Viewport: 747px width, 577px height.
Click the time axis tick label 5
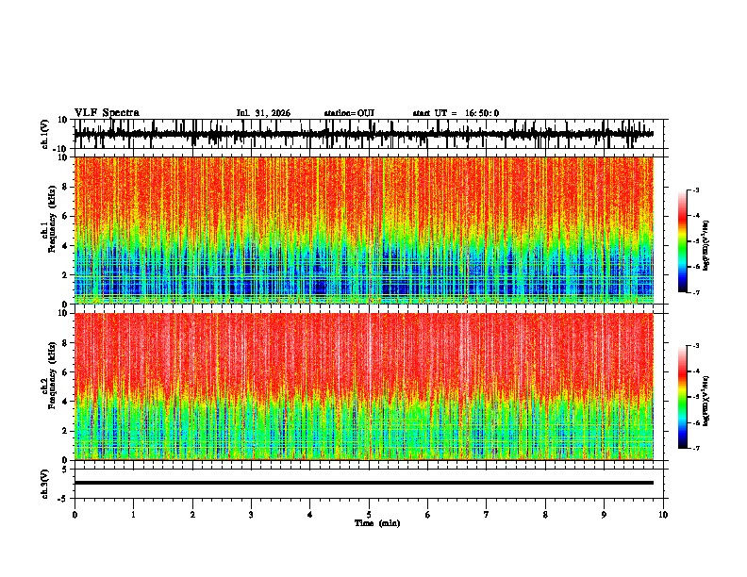(x=369, y=515)
